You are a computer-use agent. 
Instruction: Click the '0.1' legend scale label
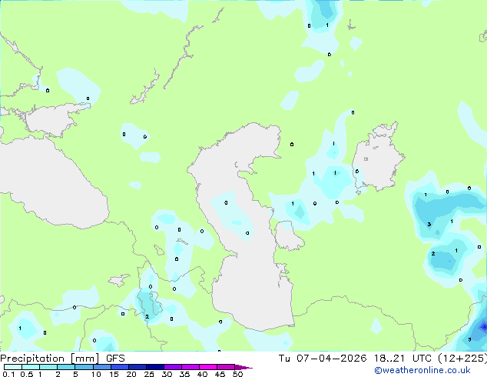click(x=8, y=374)
